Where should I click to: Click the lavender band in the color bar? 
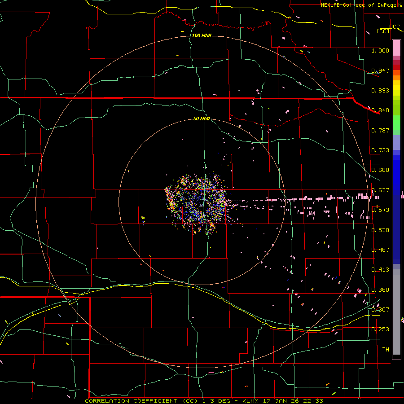396,142
